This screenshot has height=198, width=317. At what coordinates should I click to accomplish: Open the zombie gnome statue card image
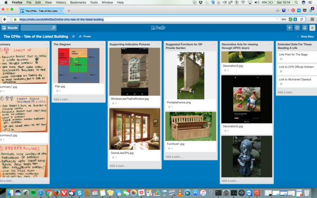tap(247, 157)
